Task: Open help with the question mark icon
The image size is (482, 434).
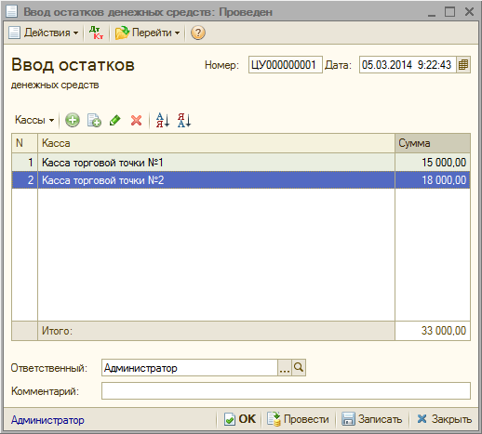Action: point(198,33)
